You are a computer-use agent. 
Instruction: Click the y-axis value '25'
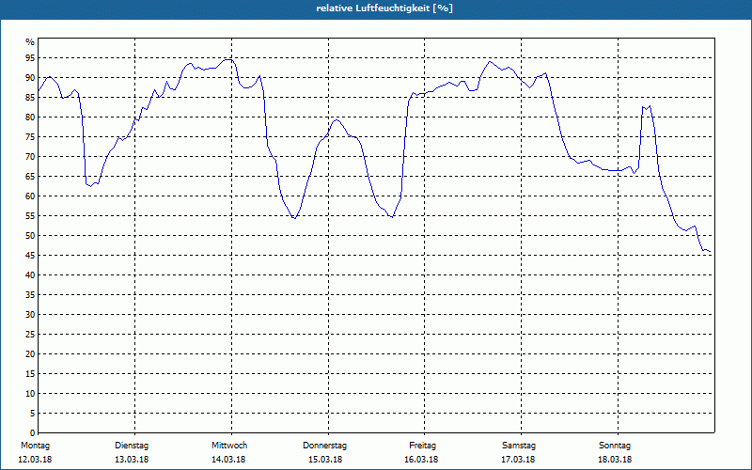pos(30,335)
